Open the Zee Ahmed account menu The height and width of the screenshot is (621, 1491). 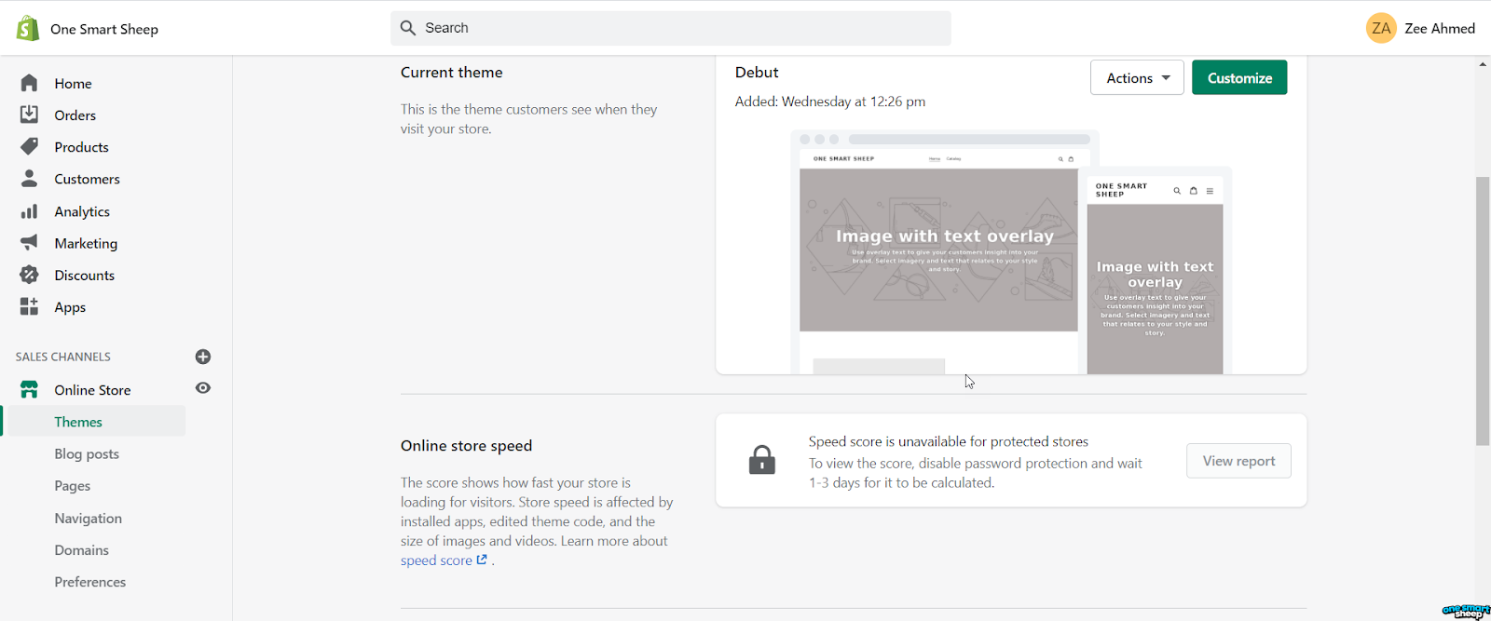1420,29
